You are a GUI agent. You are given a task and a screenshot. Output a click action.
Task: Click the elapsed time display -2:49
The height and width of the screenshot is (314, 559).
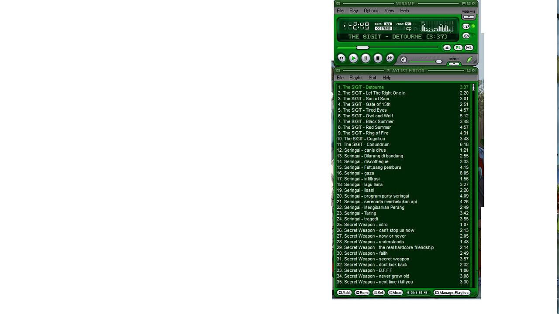point(359,26)
